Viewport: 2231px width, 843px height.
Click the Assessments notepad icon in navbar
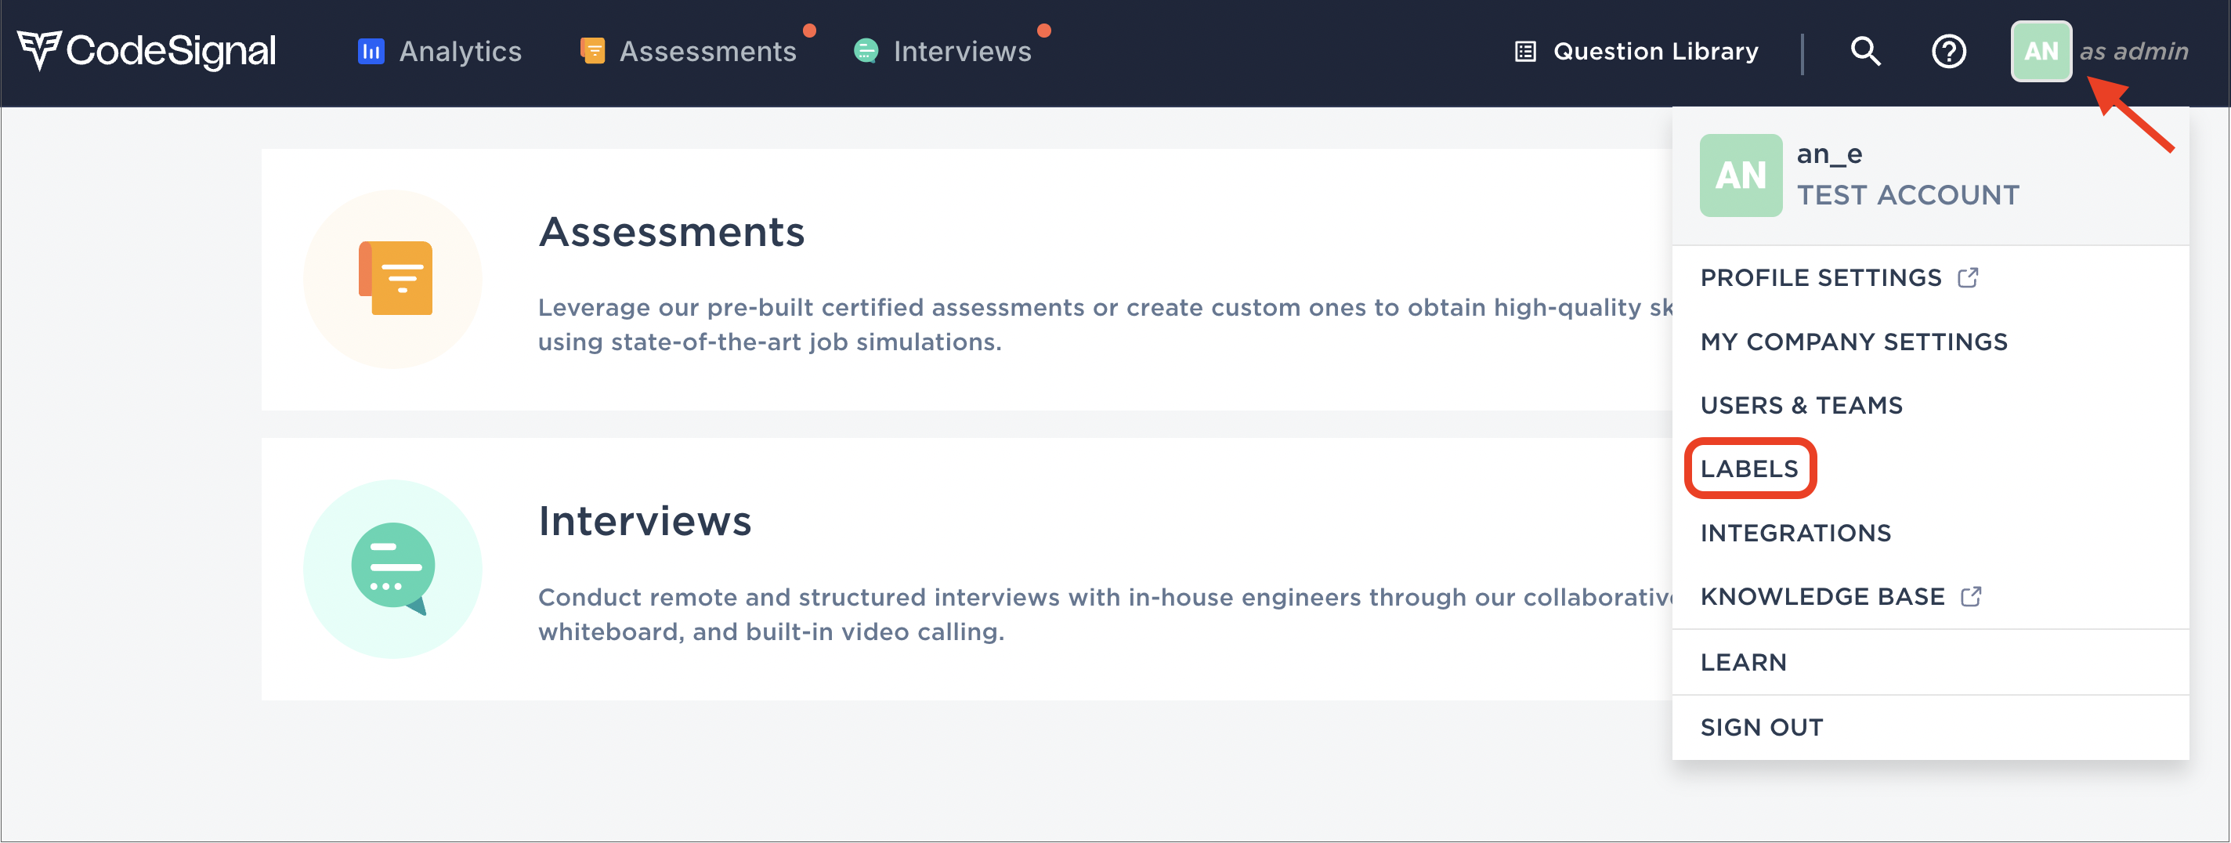pos(592,51)
